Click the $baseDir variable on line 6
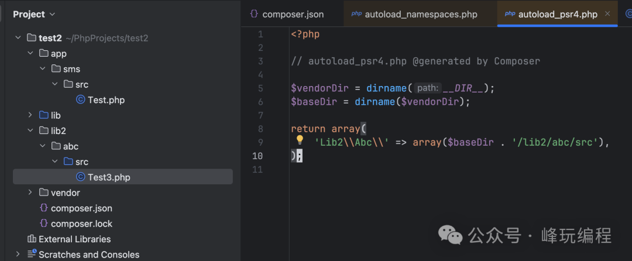 314,101
